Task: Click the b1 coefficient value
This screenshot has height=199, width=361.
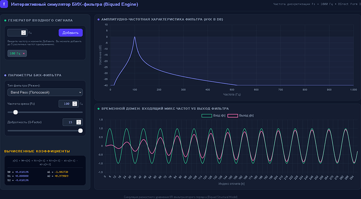Action: [x=22, y=176]
